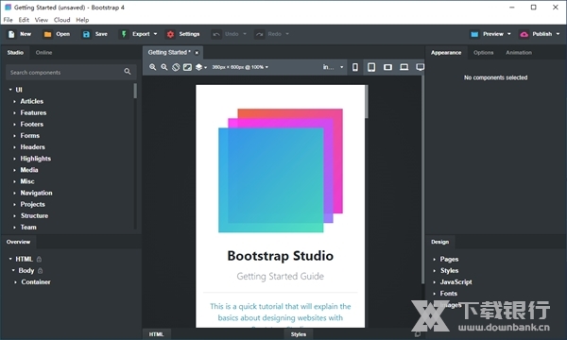Open Settings with the gear icon
This screenshot has height=340, width=567.
[170, 34]
